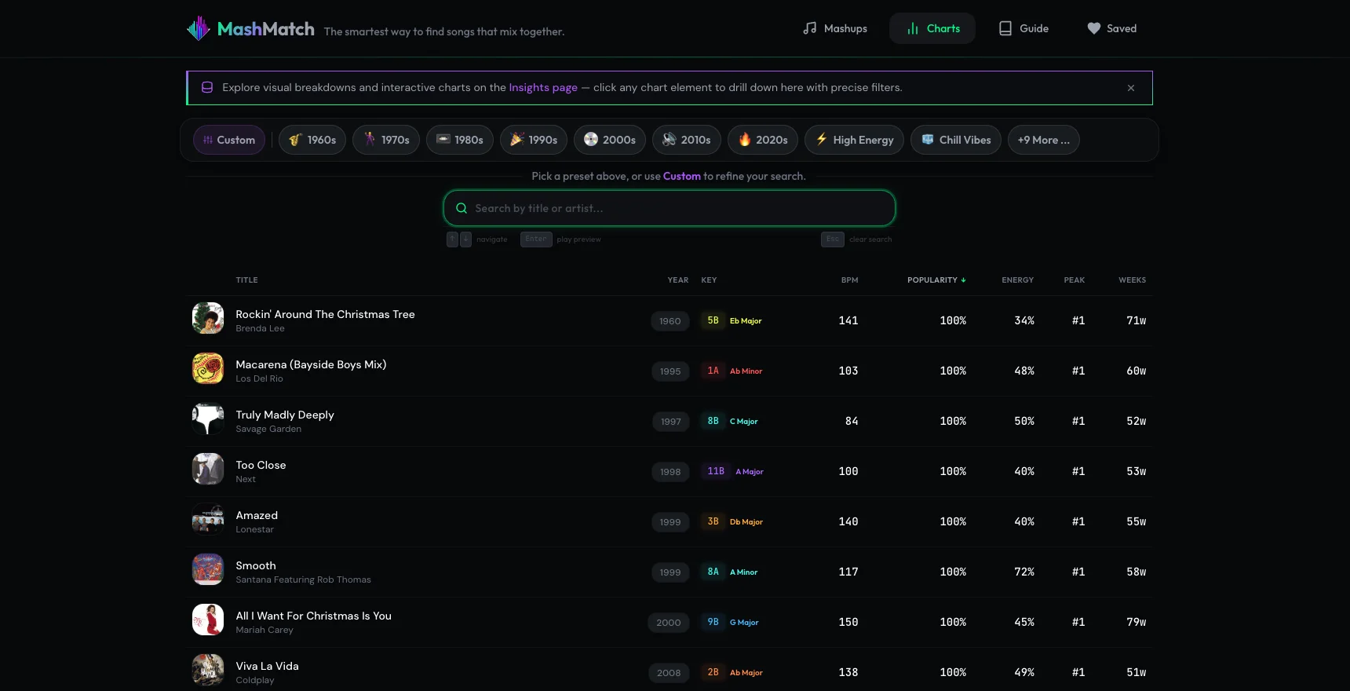This screenshot has width=1350, height=691.
Task: Select the 1970s preset
Action: 386,140
